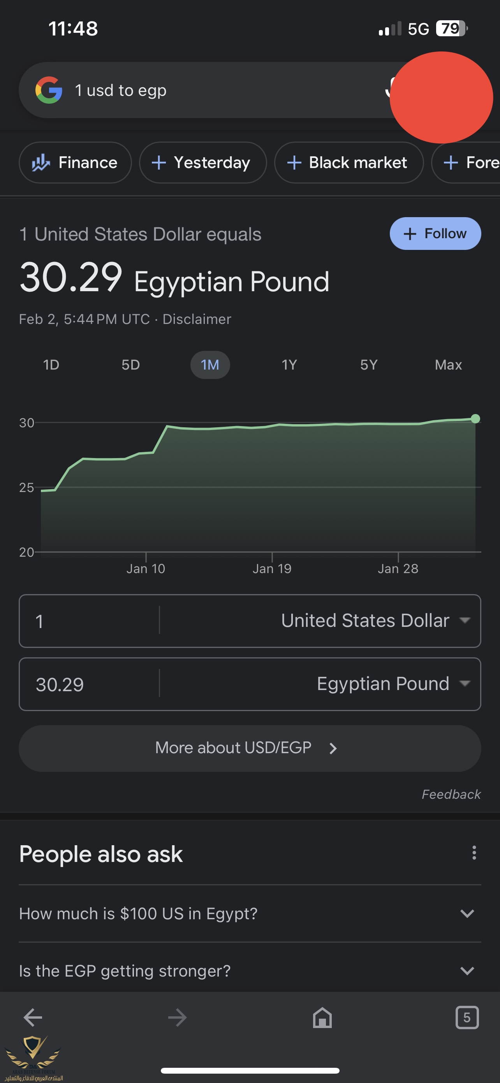Open the browser home icon

click(x=322, y=1018)
